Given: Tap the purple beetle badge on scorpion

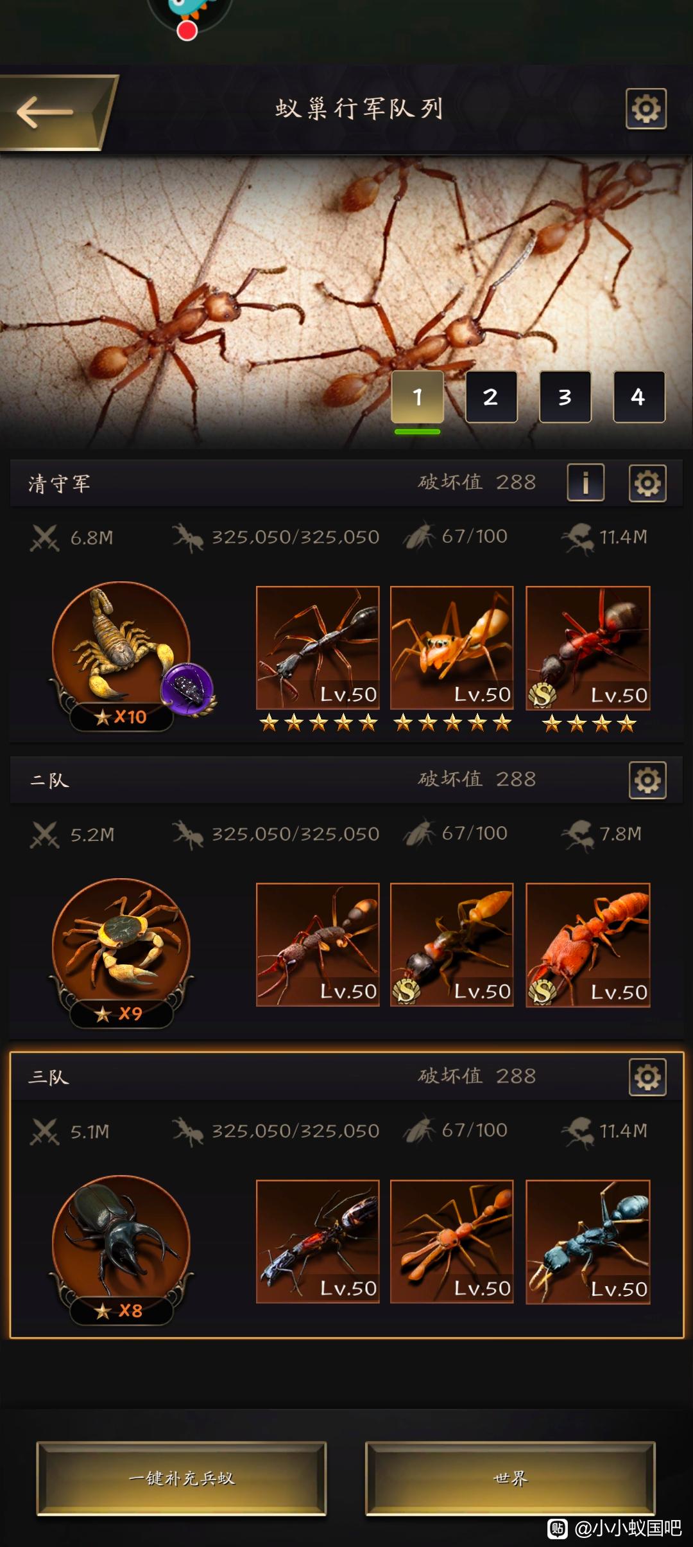Looking at the screenshot, I should 187,688.
